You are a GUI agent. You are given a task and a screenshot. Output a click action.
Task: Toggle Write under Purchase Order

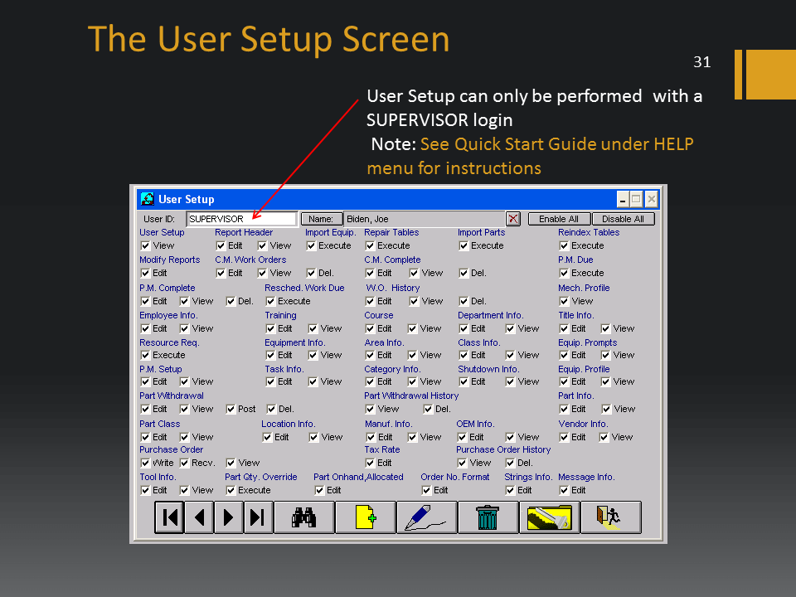(x=146, y=463)
